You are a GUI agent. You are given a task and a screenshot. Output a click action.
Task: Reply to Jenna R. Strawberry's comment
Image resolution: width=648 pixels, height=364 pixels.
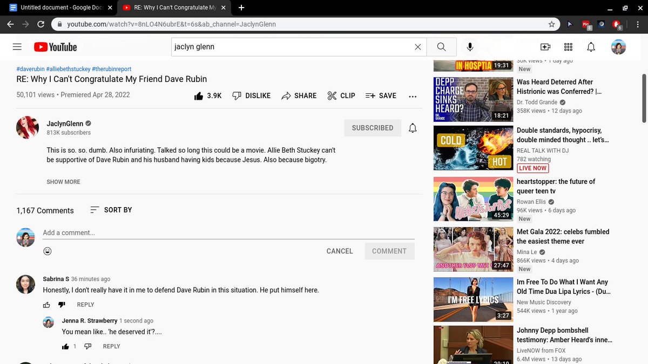[112, 346]
